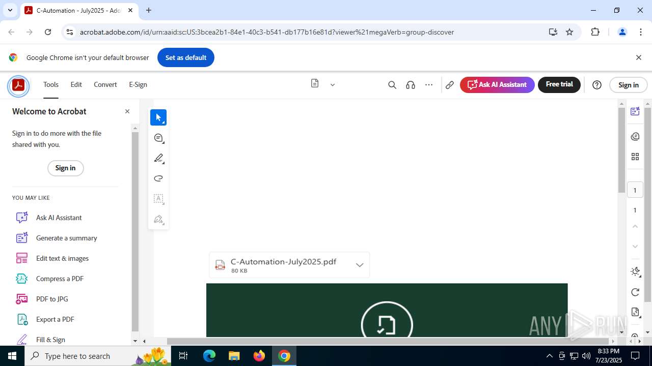652x366 pixels.
Task: Open the Tools menu
Action: pyautogui.click(x=51, y=85)
